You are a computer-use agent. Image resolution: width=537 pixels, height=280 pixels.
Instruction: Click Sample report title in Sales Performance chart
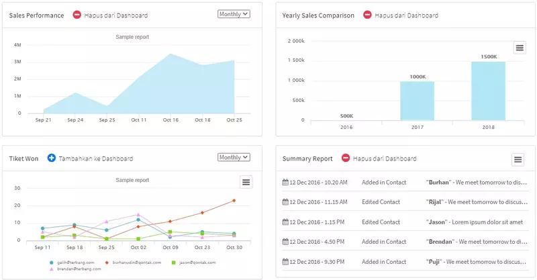click(x=132, y=37)
